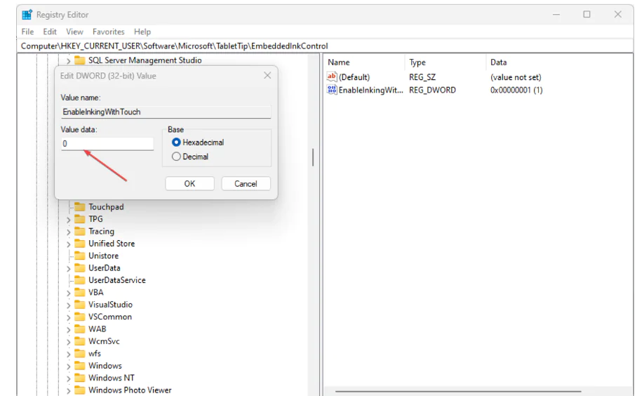The width and height of the screenshot is (637, 396).
Task: Click the Windows Photo Viewer folder icon
Action: click(80, 390)
